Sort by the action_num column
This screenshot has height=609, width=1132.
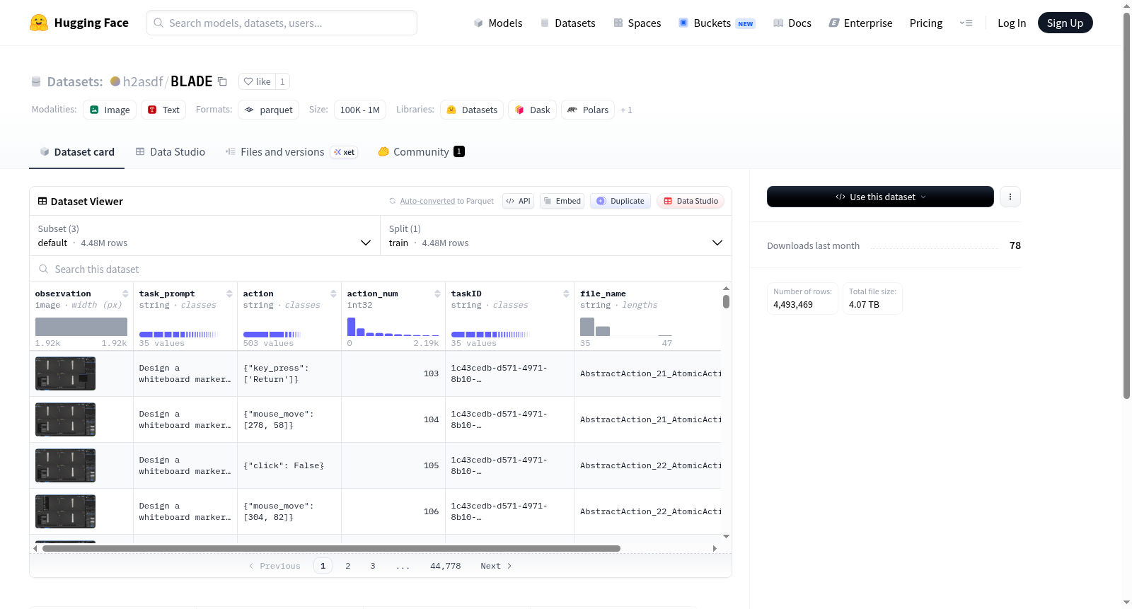click(x=437, y=294)
